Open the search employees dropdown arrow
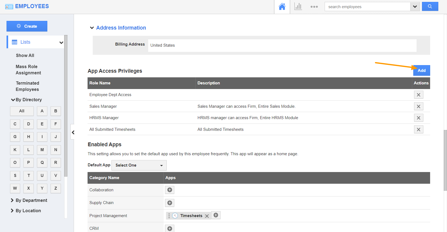447x232 pixels. (x=415, y=7)
